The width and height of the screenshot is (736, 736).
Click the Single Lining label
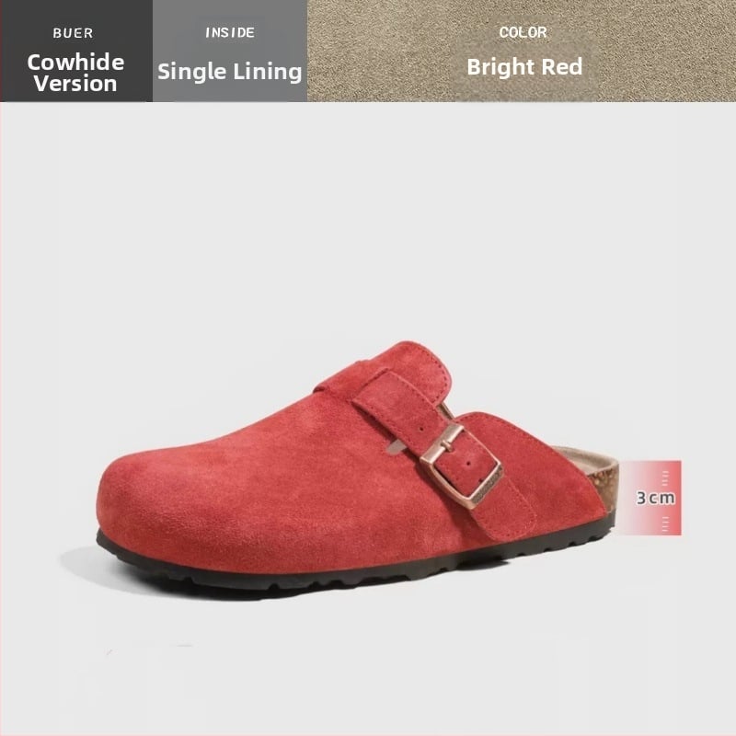(x=229, y=72)
